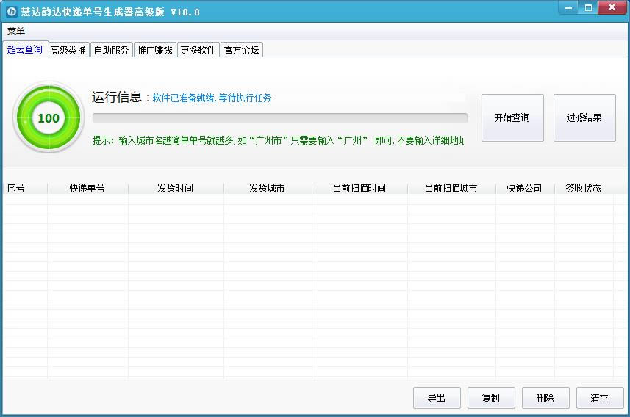Clear the list with 清空 button
This screenshot has width=630, height=417.
tap(600, 398)
